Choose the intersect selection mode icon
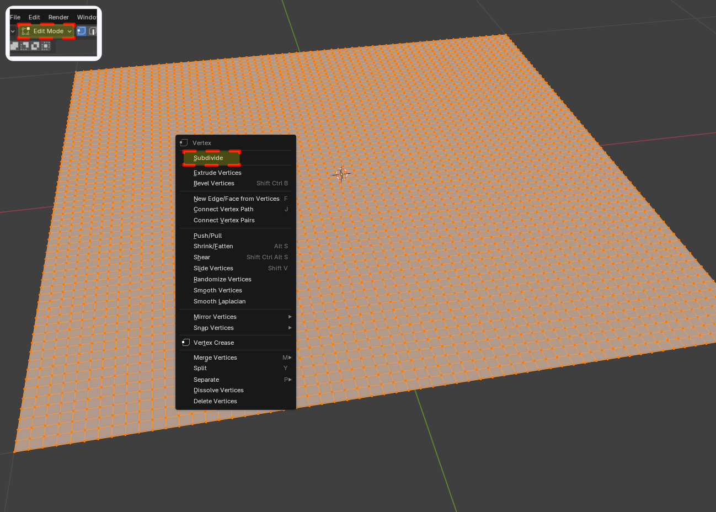The height and width of the screenshot is (512, 716). (46, 46)
